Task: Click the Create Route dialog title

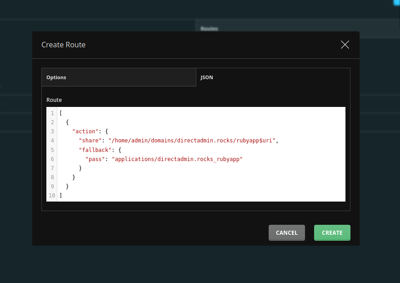Action: pyautogui.click(x=63, y=45)
